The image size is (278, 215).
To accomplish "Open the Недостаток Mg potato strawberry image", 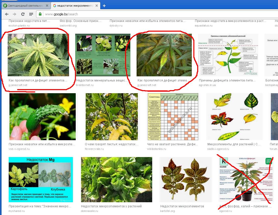I will (41, 180).
